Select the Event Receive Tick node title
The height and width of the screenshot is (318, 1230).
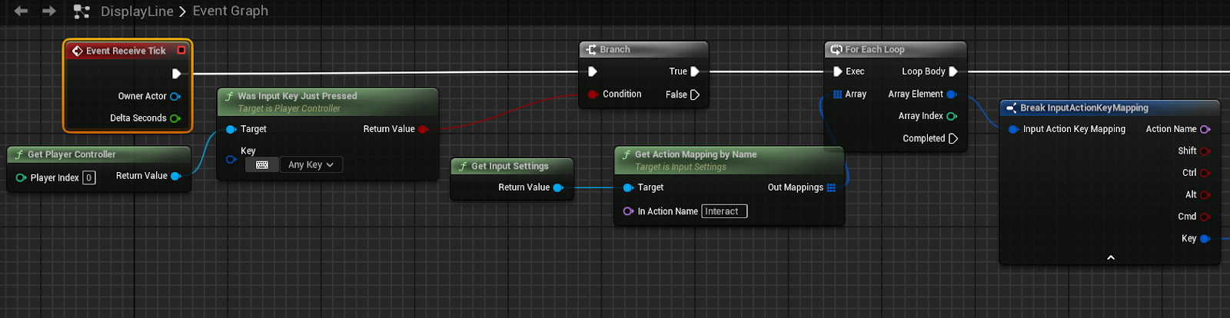(x=126, y=51)
